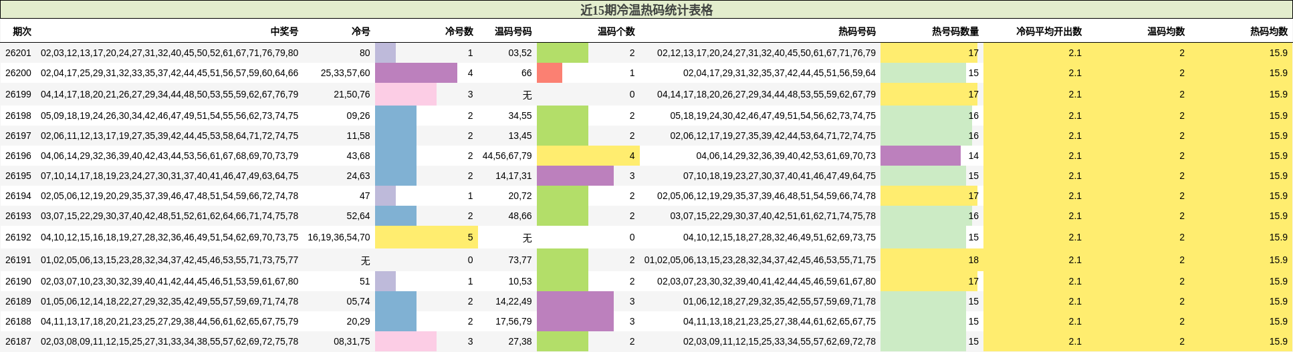The height and width of the screenshot is (352, 1293).
Task: Select period cell 26189
Action: (x=18, y=301)
